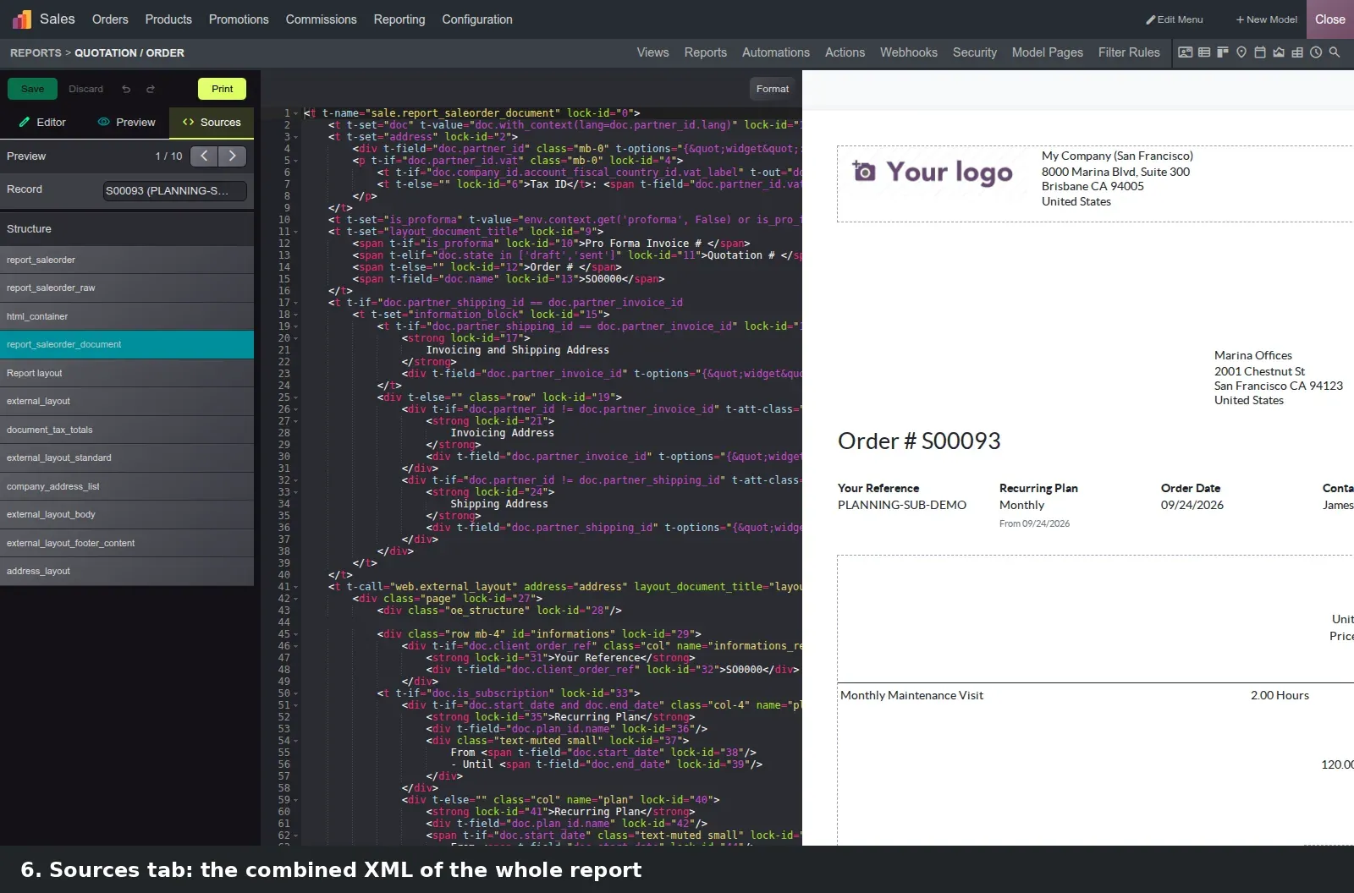Switch to Activity clock view icon
This screenshot has width=1354, height=893.
1316,52
